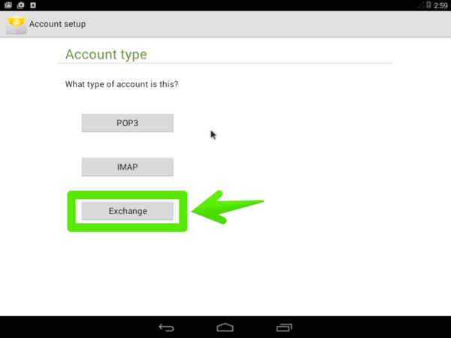The image size is (451, 338).
Task: Select the POP3 account type button
Action: tap(128, 123)
